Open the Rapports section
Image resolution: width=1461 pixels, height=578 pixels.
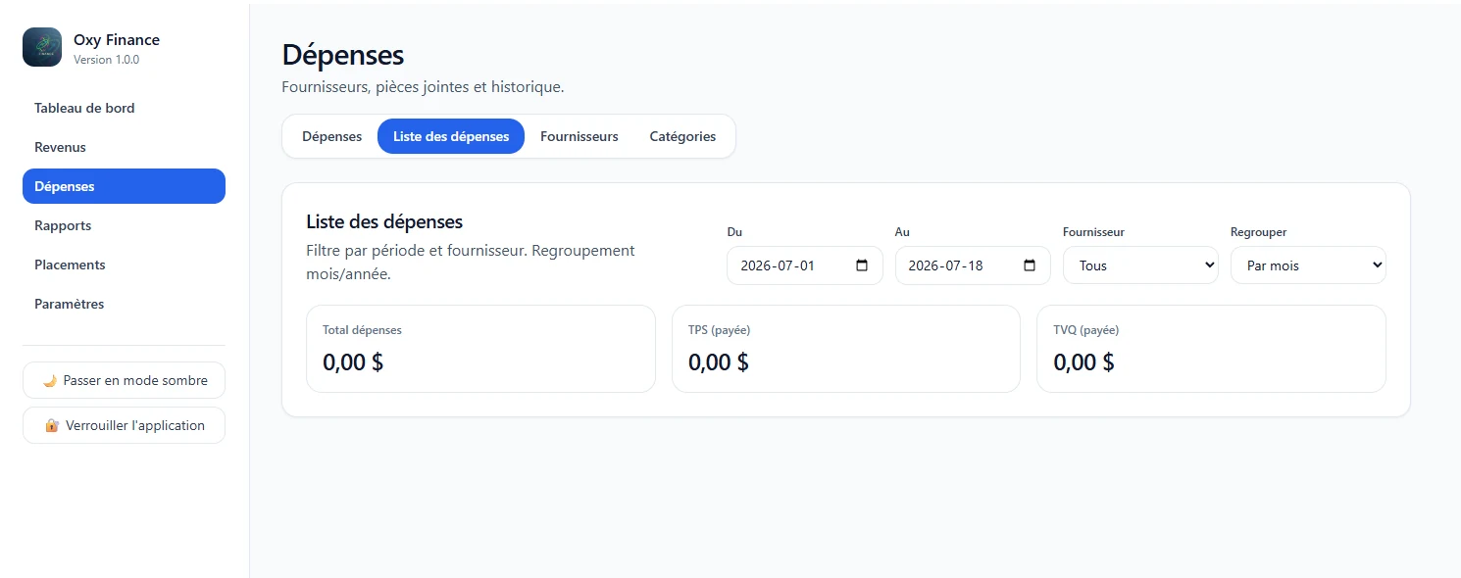[124, 225]
